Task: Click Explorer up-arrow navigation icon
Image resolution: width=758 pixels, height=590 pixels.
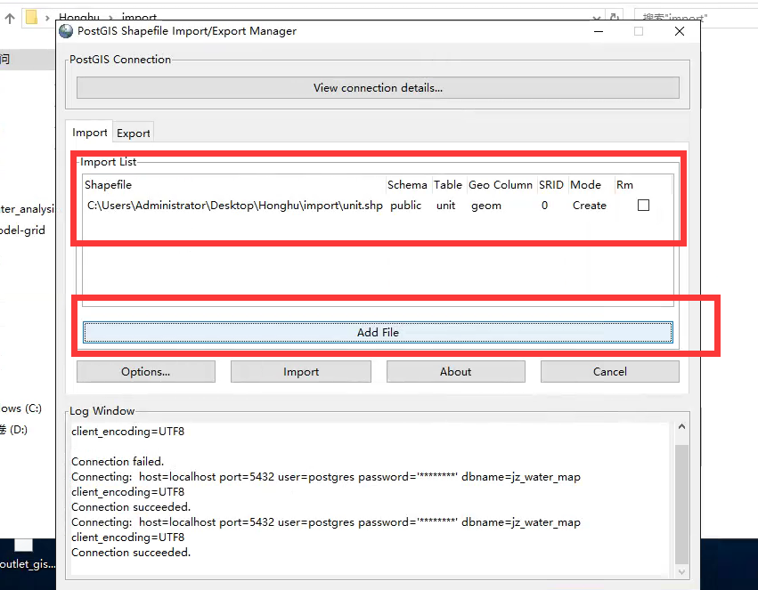Action: (x=10, y=19)
